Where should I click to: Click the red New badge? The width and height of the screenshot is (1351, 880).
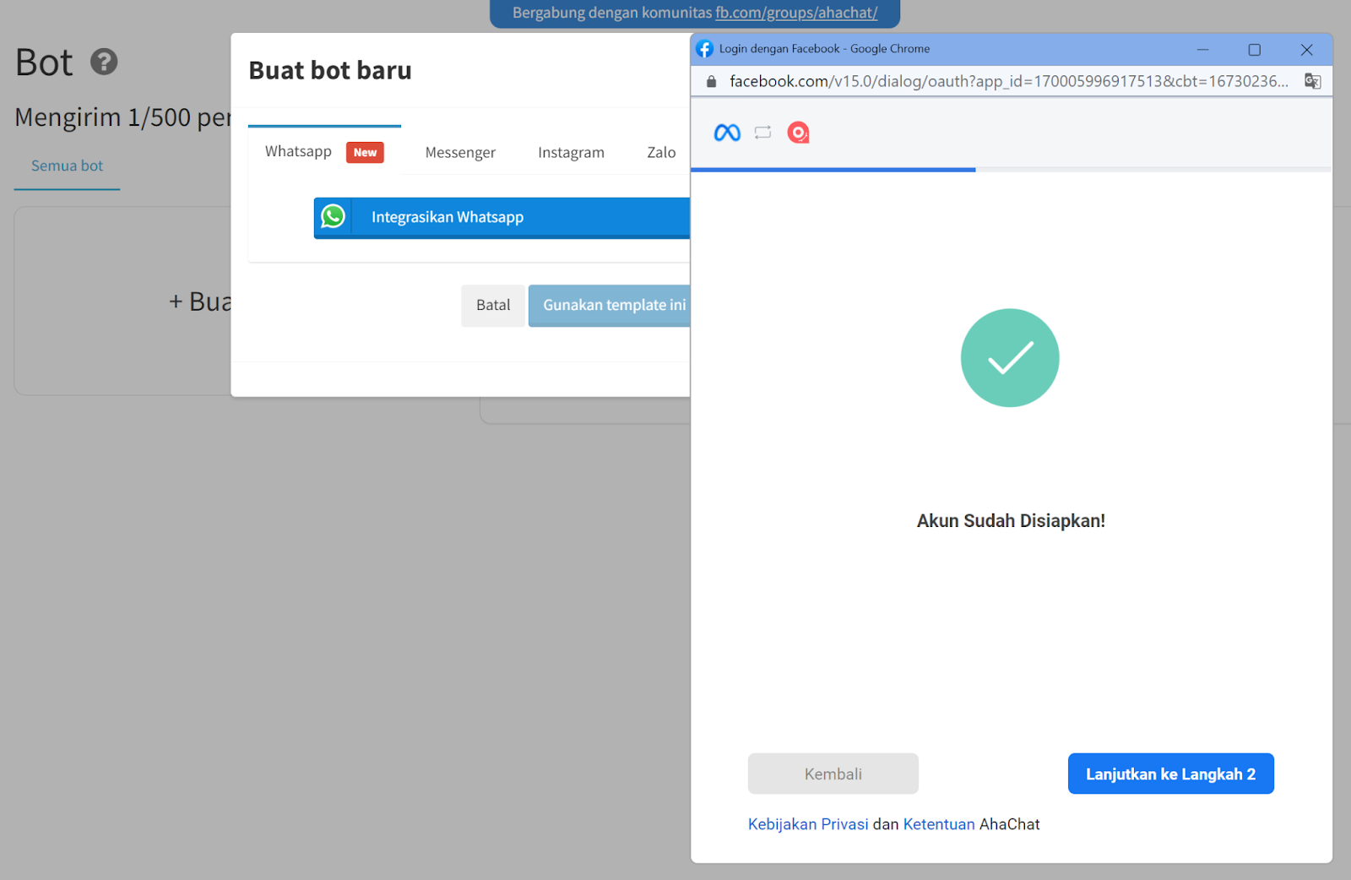(x=365, y=152)
